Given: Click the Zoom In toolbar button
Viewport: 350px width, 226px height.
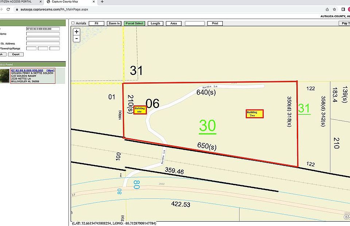Looking at the screenshot, I should click(114, 23).
